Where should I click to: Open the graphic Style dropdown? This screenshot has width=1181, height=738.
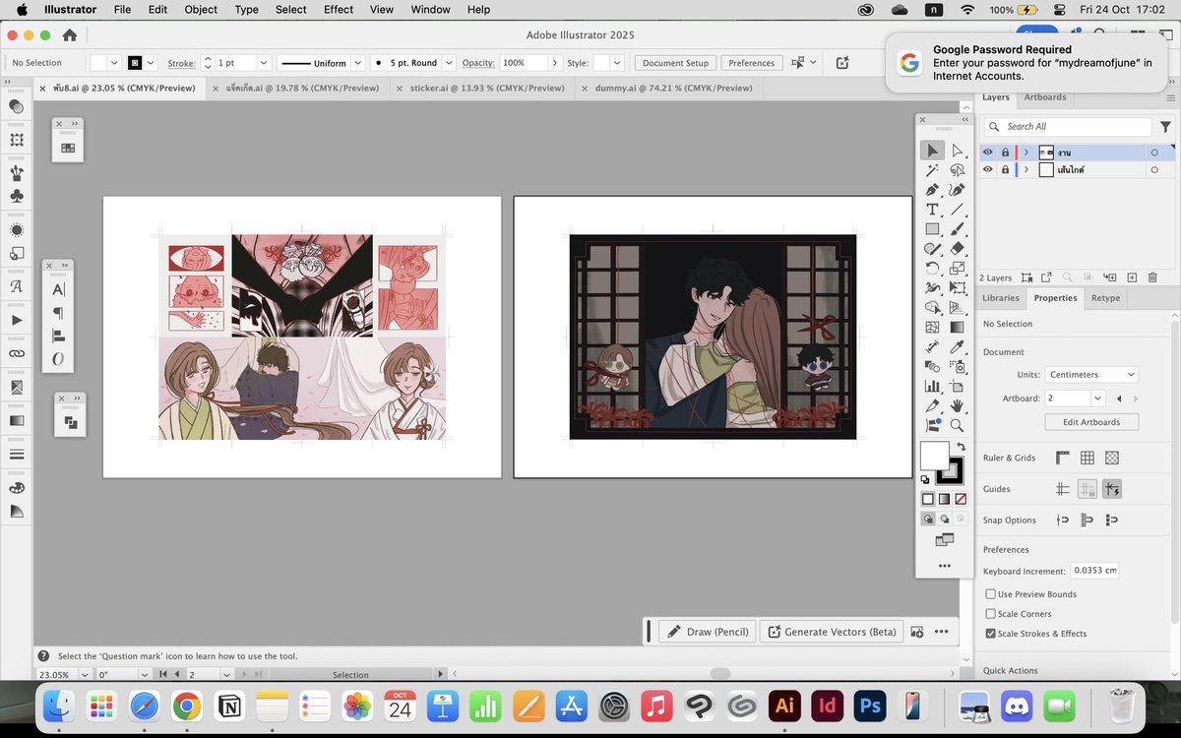click(x=617, y=63)
